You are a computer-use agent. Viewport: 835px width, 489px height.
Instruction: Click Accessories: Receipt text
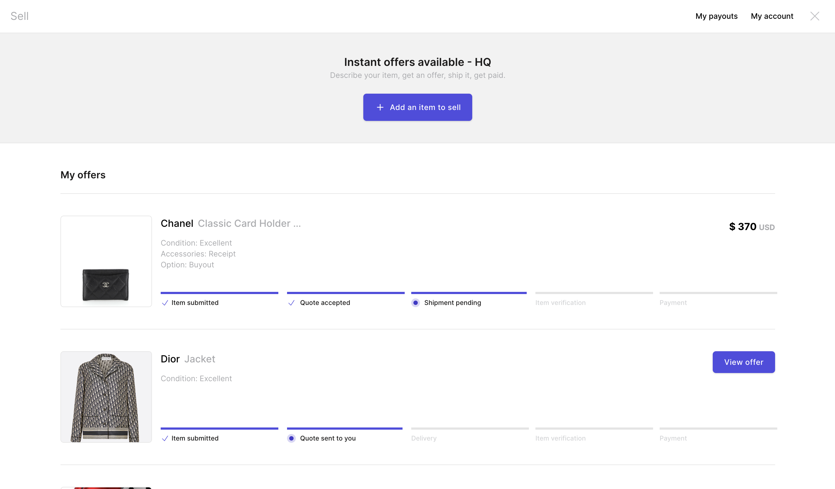coord(198,254)
